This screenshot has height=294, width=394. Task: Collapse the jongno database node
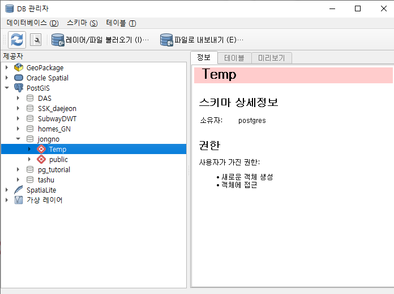click(18, 139)
